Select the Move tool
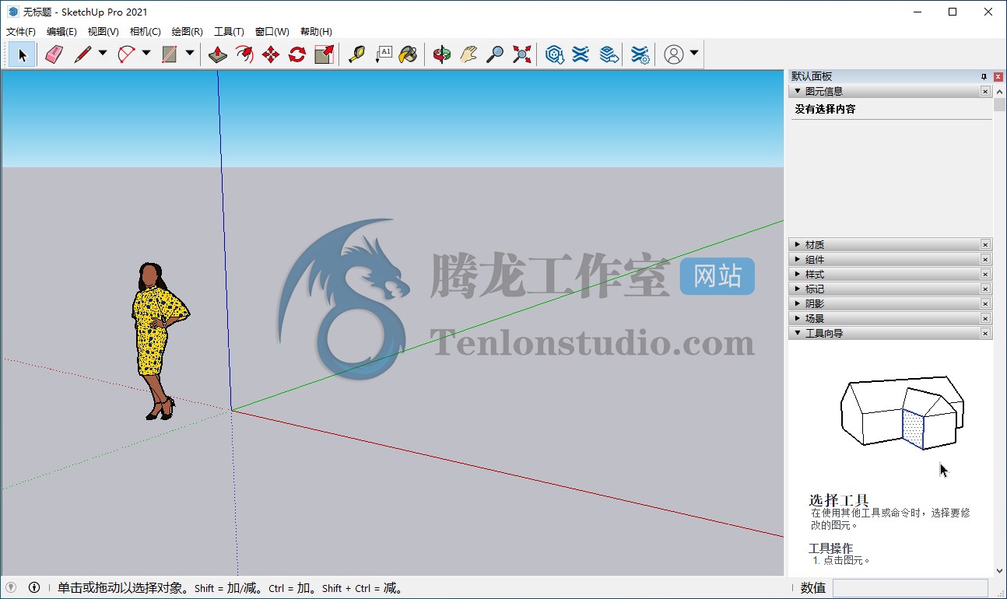Screen dimensions: 1007x599 (x=271, y=54)
